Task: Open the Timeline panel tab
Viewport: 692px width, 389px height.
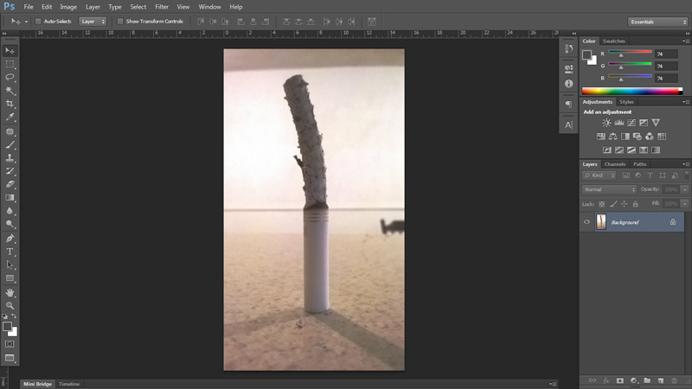Action: (x=69, y=384)
